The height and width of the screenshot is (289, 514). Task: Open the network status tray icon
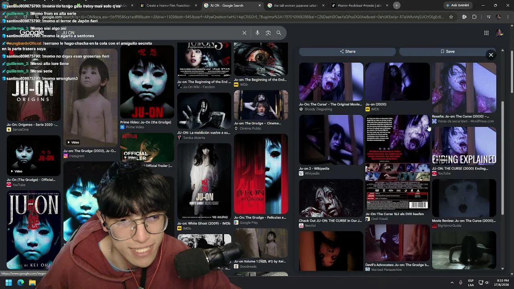pyautogui.click(x=481, y=283)
